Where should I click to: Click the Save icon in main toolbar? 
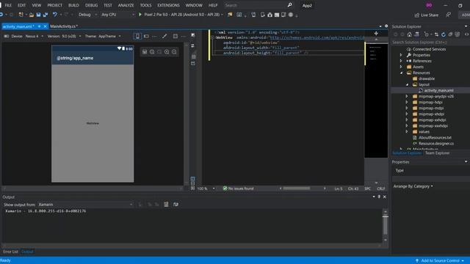coord(38,15)
